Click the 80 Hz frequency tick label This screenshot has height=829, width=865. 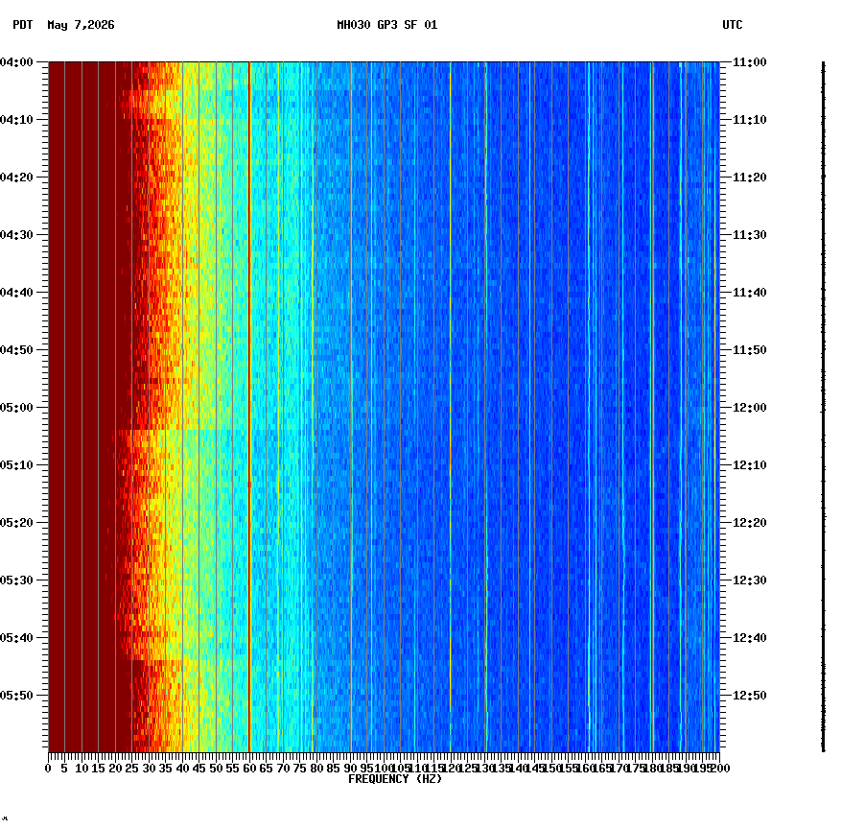(316, 769)
